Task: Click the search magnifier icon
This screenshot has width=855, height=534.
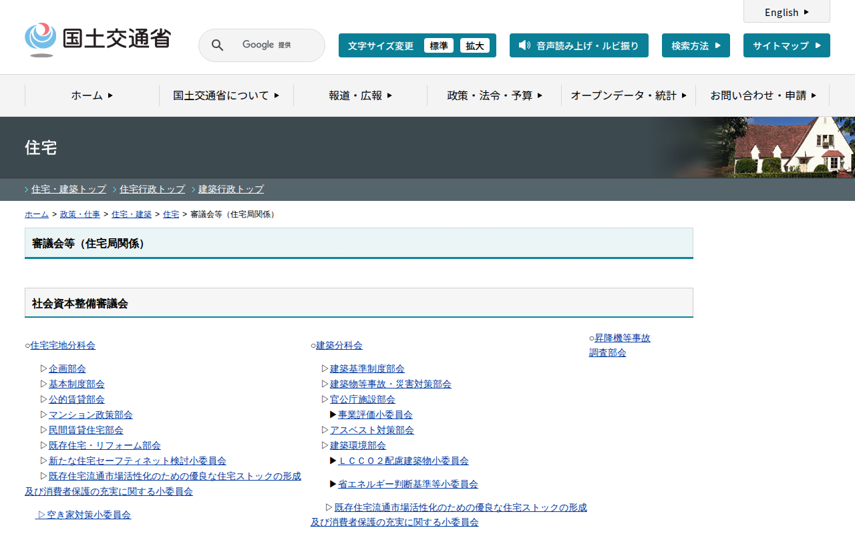Action: pos(217,45)
